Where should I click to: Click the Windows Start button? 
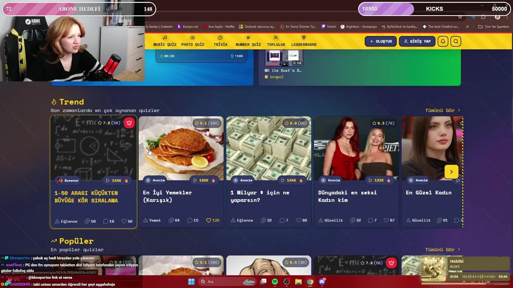tap(191, 282)
